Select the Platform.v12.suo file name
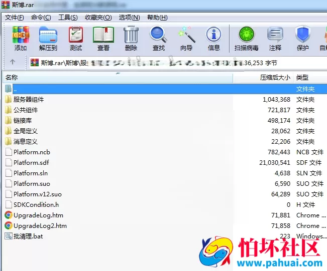 click(x=38, y=194)
